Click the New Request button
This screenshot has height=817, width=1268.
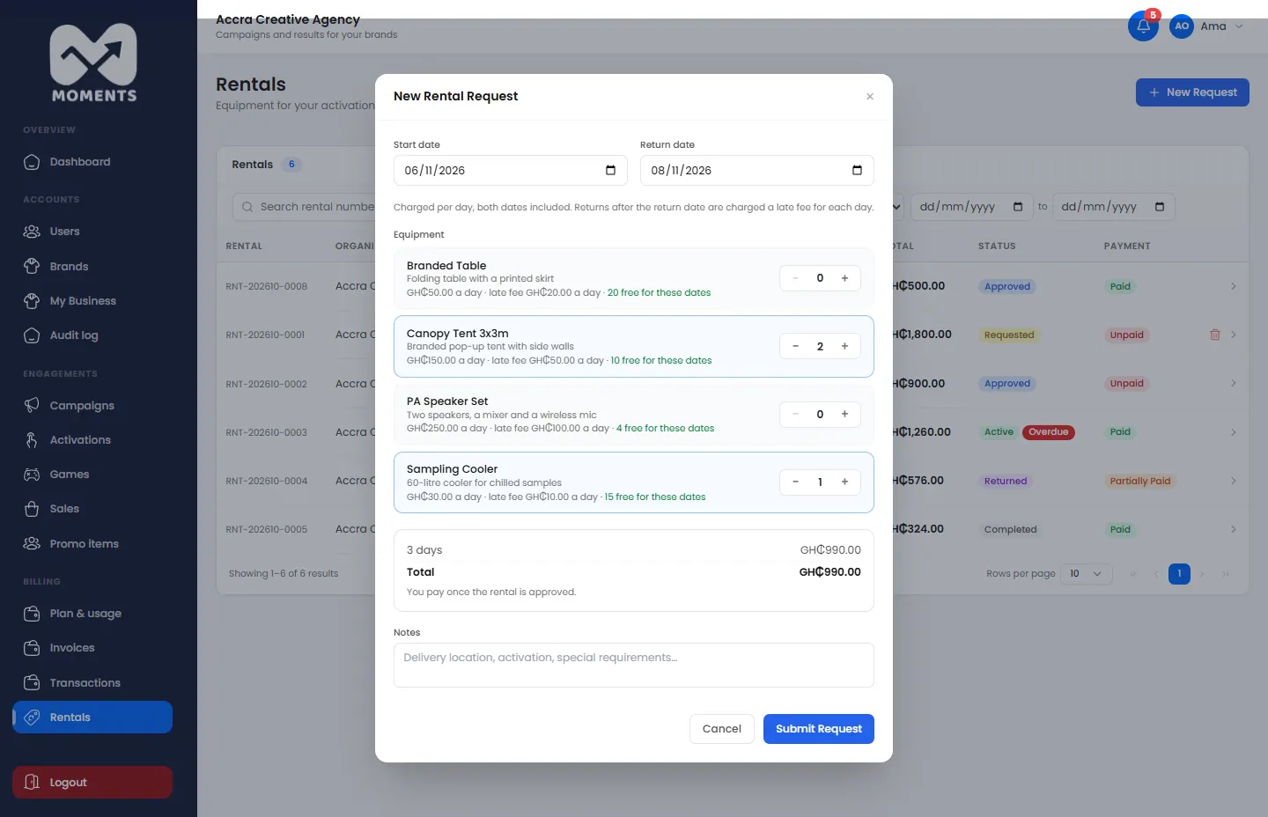[1192, 92]
